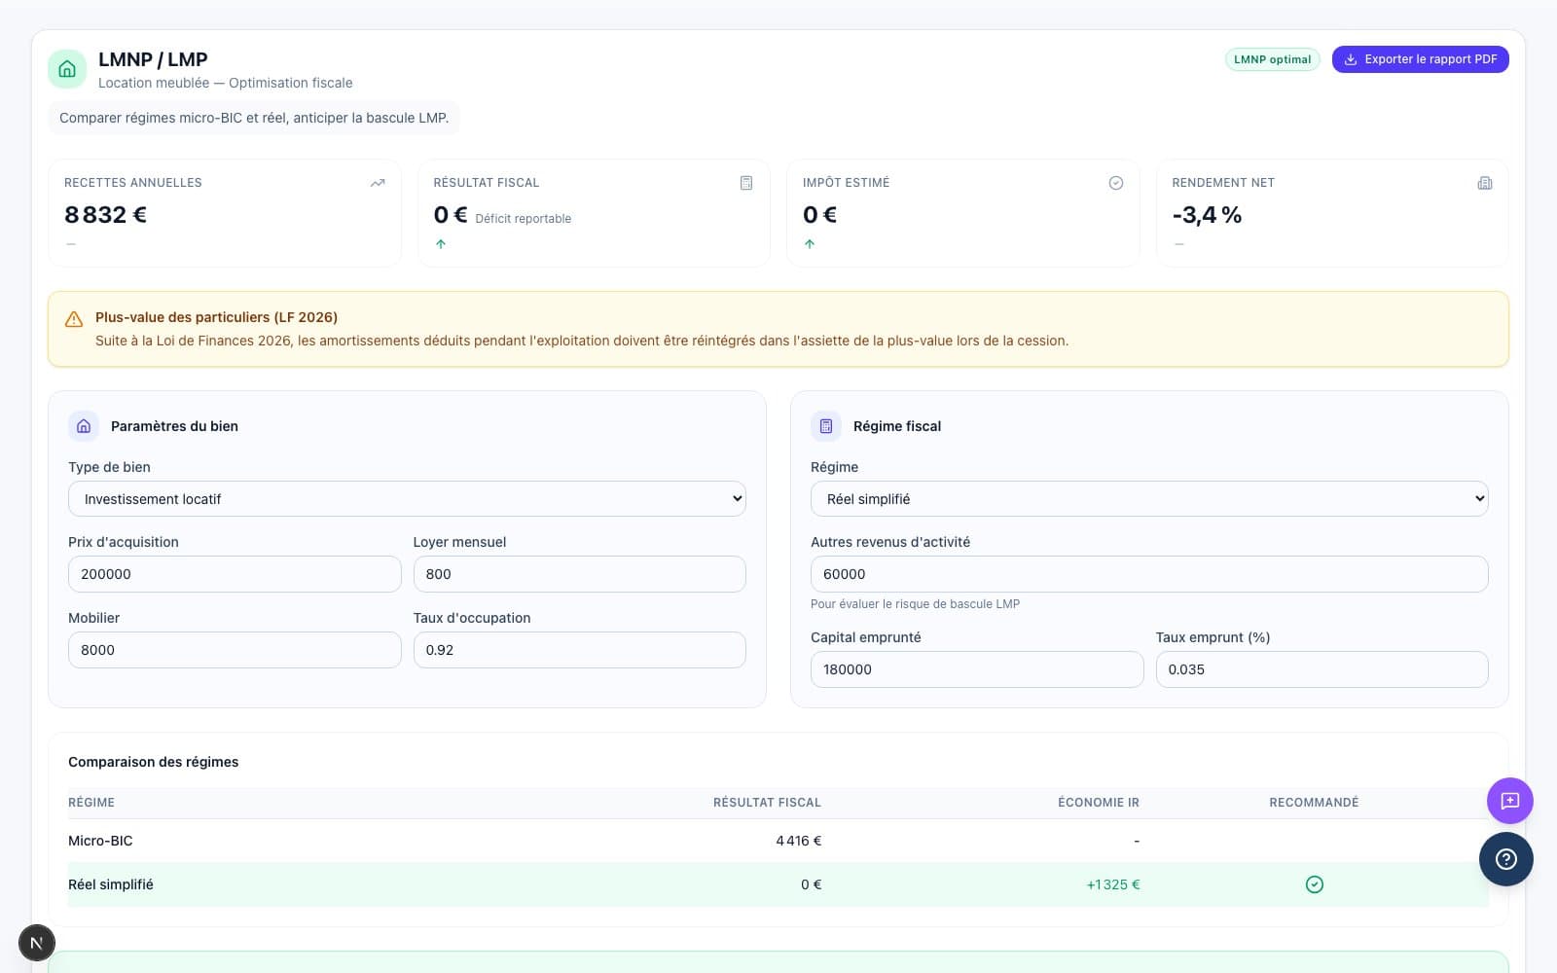Open the help question mark button
The image size is (1557, 973).
point(1505,858)
